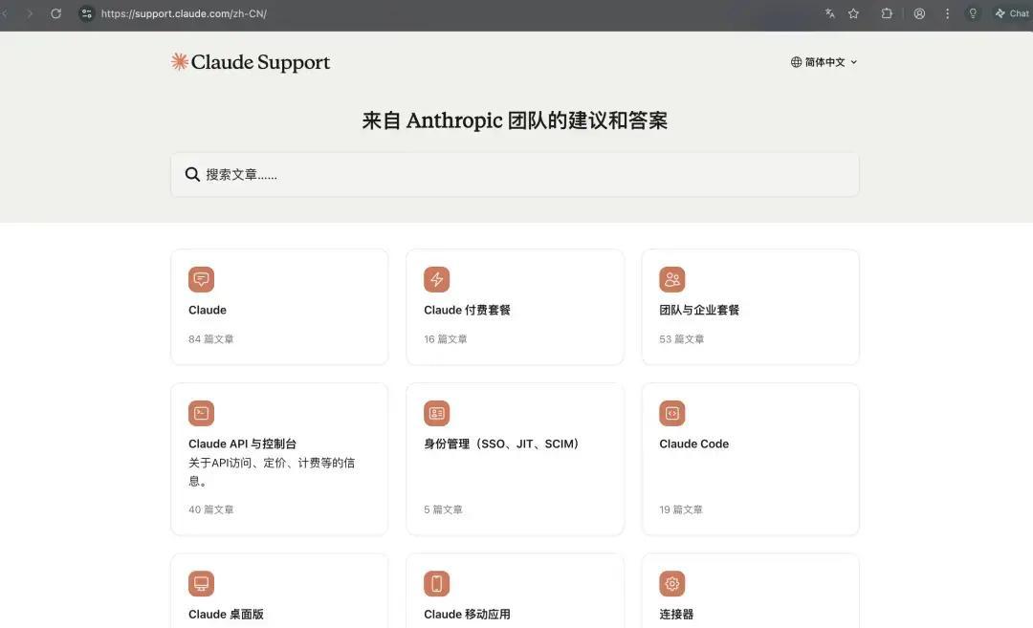The width and height of the screenshot is (1033, 628).
Task: Click the terminal icon for Claude API 与控制台
Action: point(201,413)
